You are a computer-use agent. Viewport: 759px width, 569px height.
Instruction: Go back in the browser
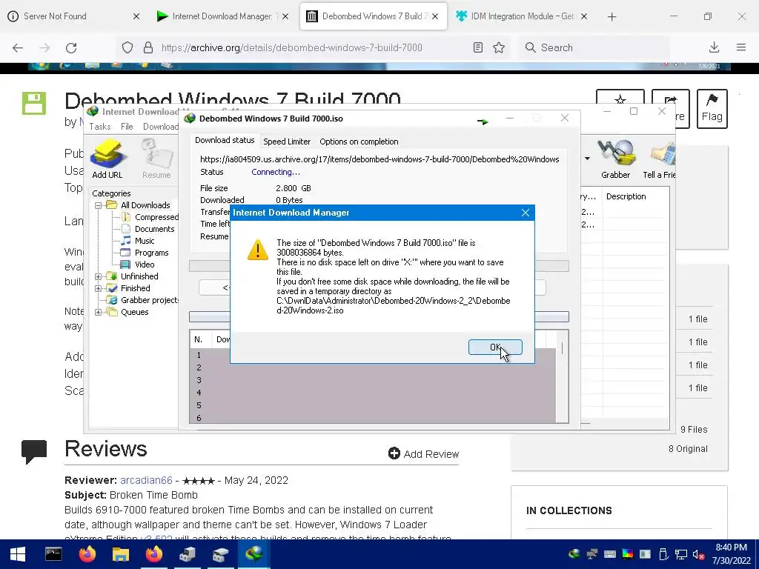(18, 47)
